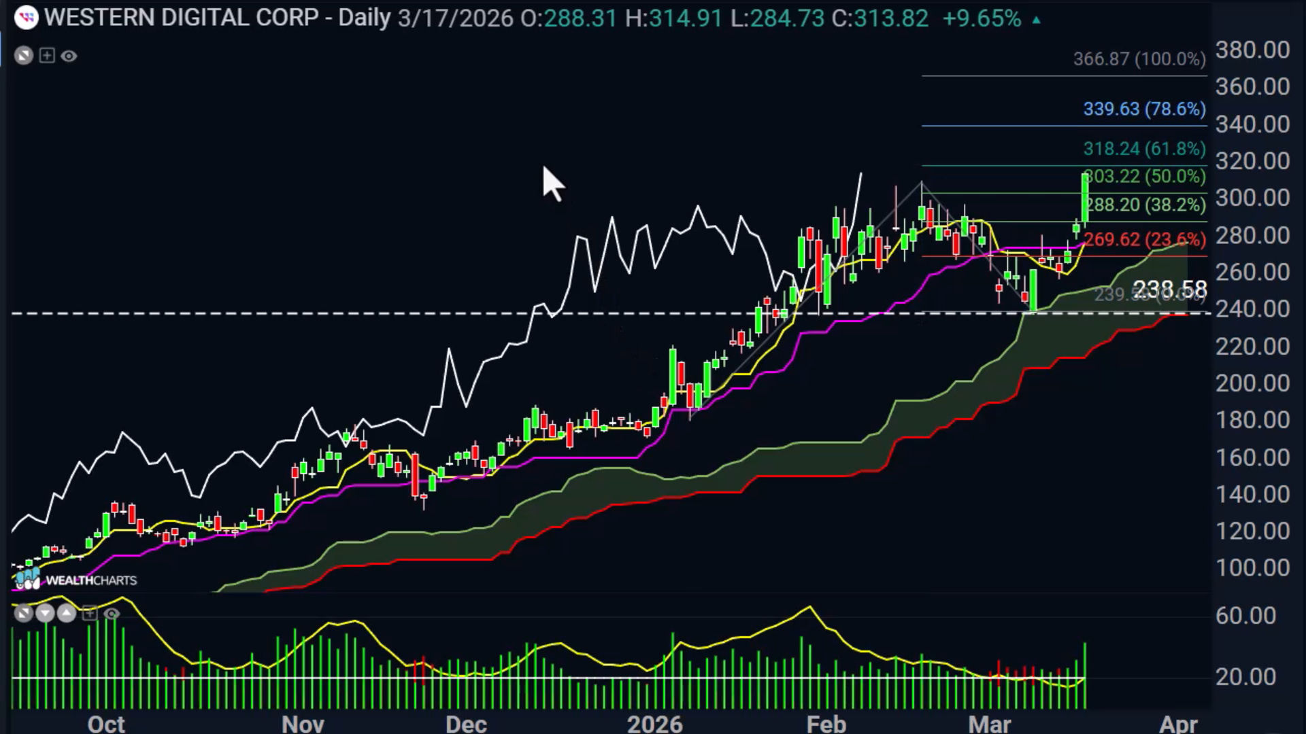Click the 269.62 (23.6%) red Fibonacci label

tap(1144, 239)
